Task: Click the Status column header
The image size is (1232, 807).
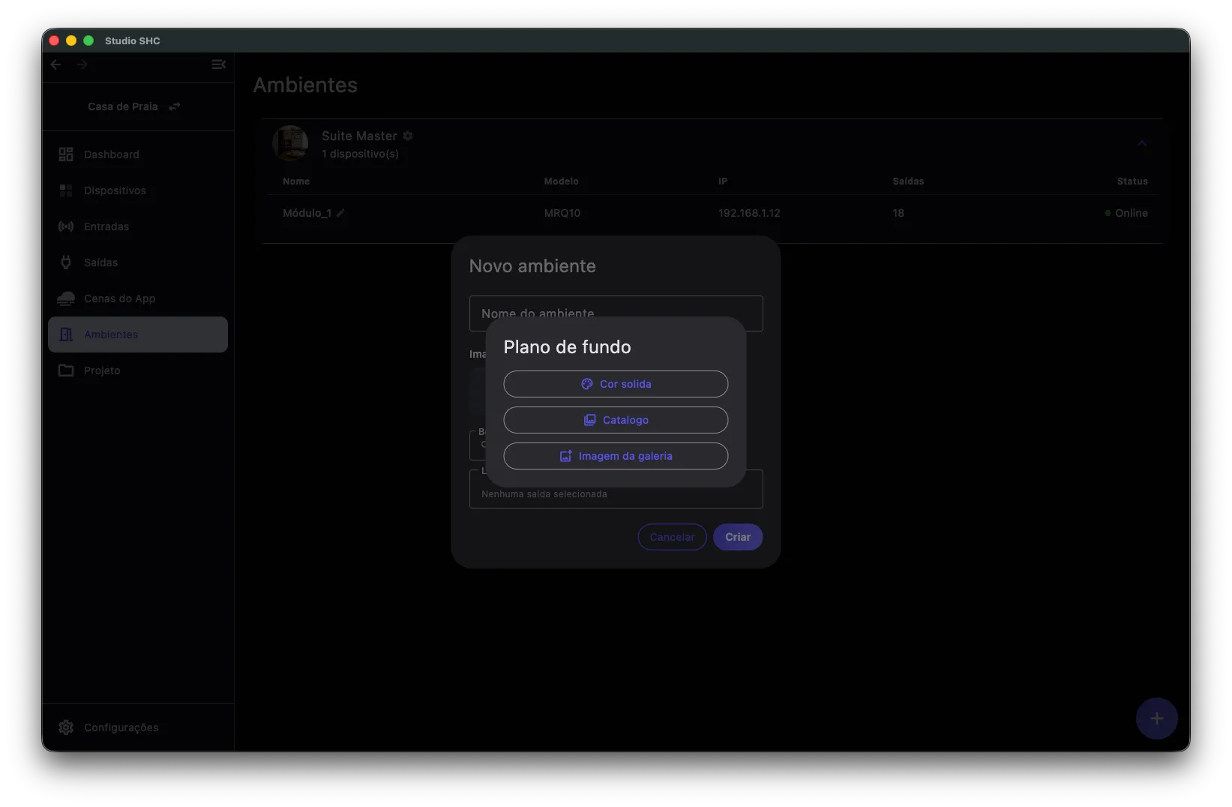Action: click(x=1132, y=181)
